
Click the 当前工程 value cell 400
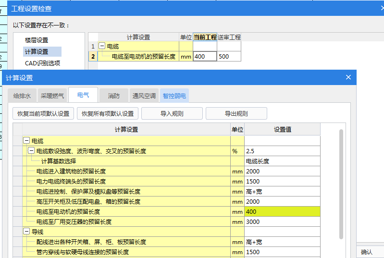point(205,57)
